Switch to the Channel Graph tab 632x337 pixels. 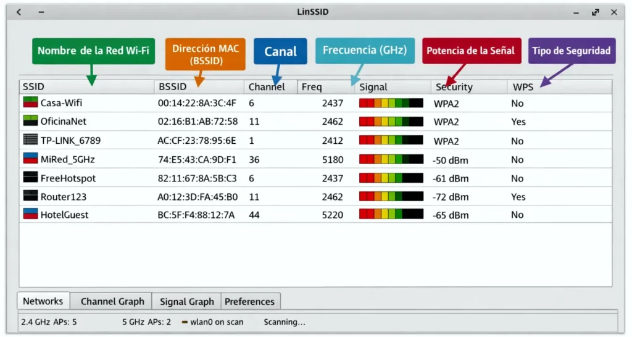pos(112,301)
